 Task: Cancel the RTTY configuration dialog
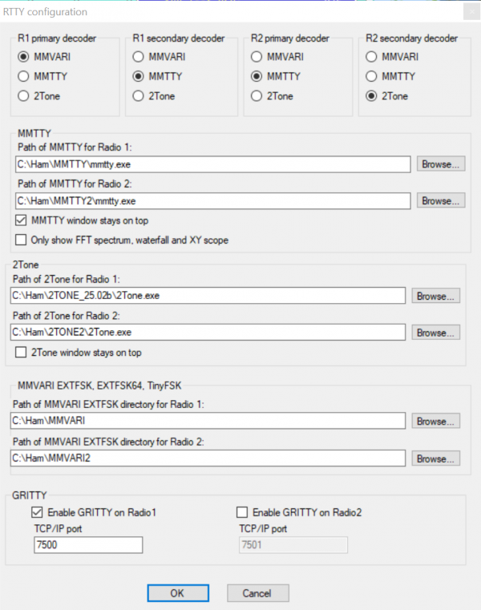tap(257, 593)
